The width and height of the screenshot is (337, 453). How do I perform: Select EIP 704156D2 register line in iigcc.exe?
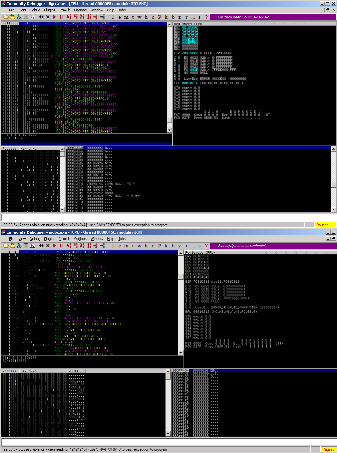[203, 53]
